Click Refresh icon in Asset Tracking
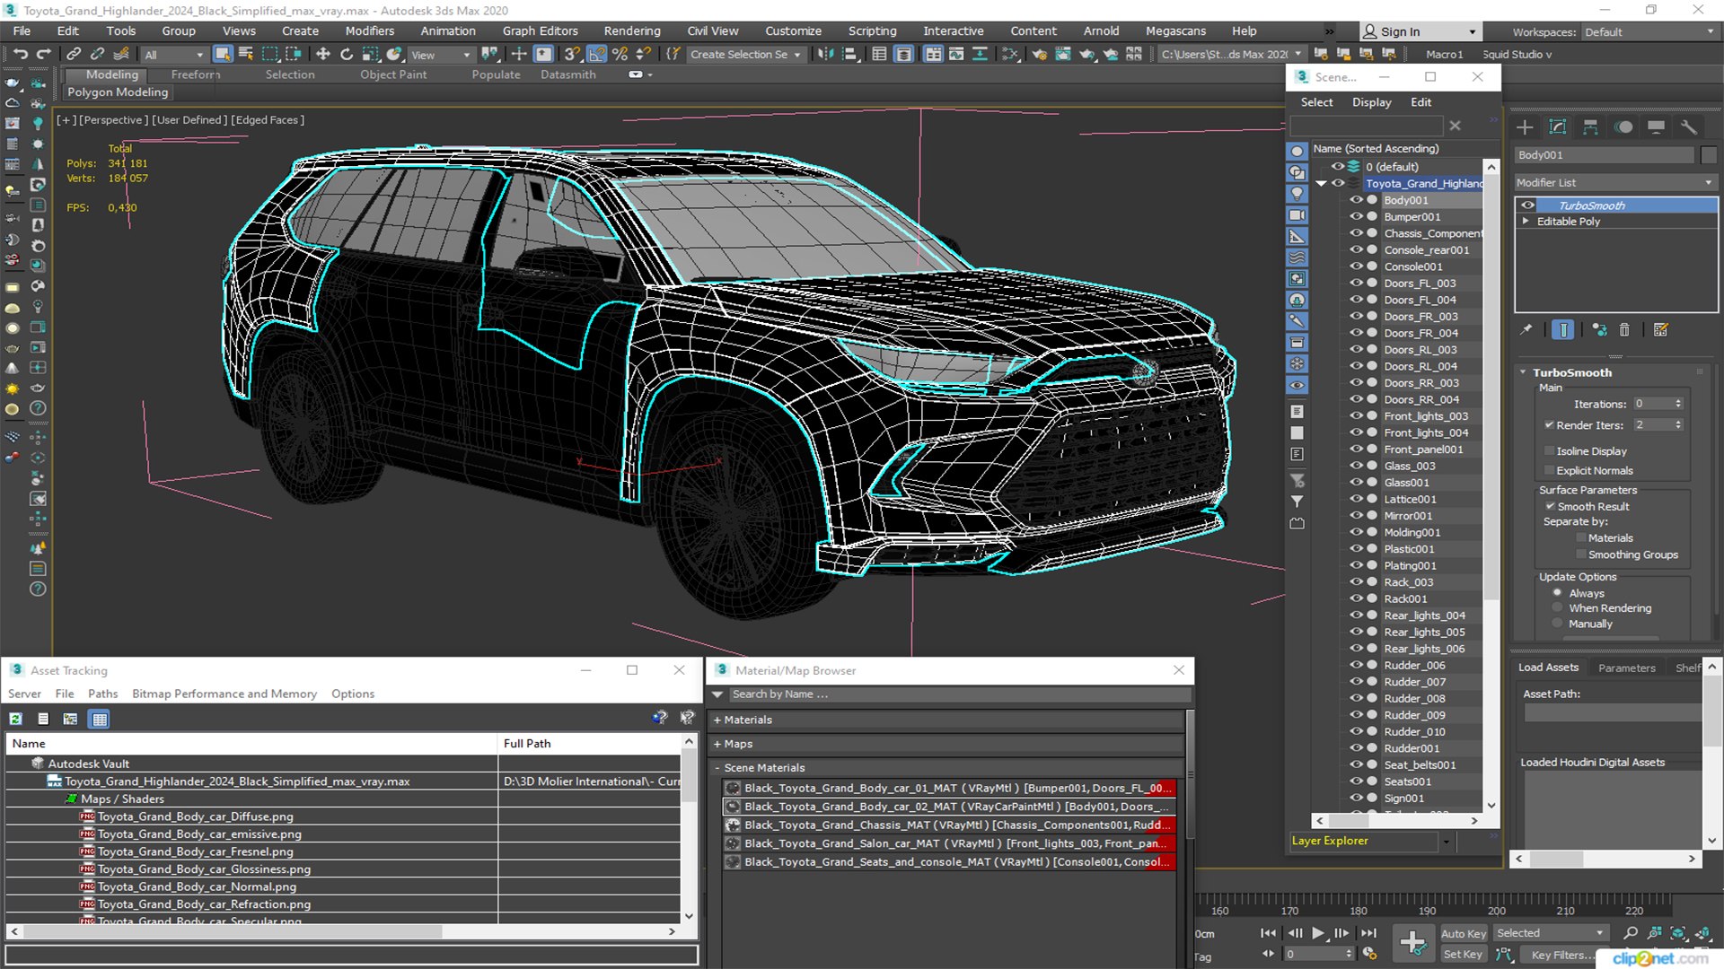The width and height of the screenshot is (1724, 969). click(15, 719)
